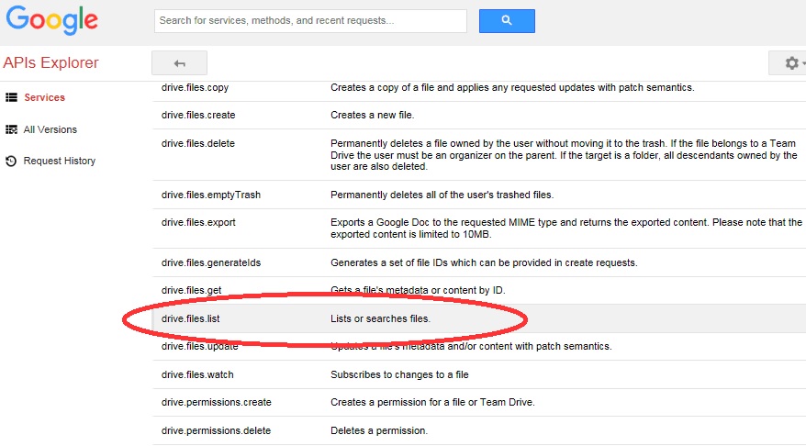The height and width of the screenshot is (446, 806).
Task: Click the Google logo
Action: [51, 20]
